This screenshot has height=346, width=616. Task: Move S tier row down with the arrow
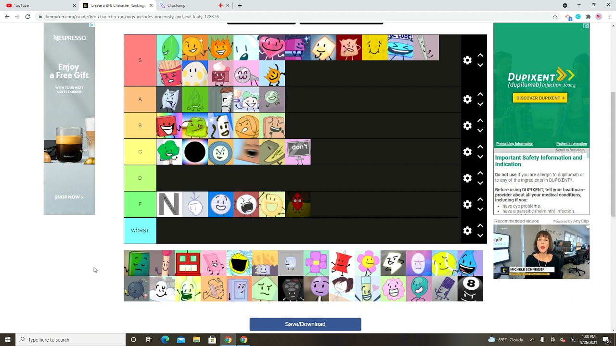coord(480,65)
